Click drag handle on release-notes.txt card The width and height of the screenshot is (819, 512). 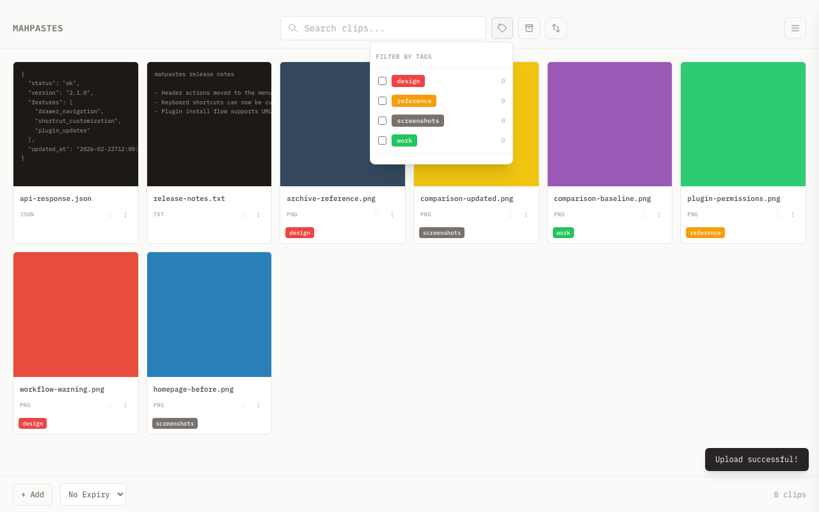coord(243,214)
